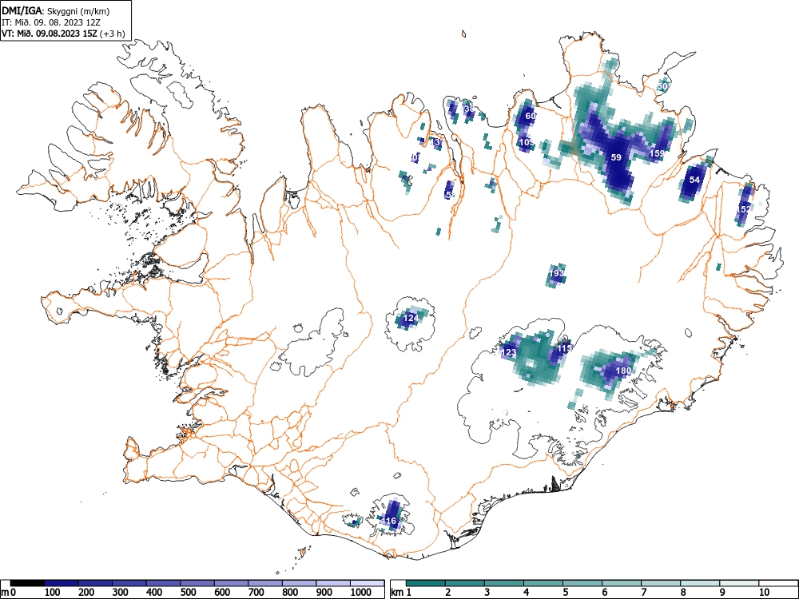
Task: Click the 5 label on the kilometer legend
Action: (x=566, y=593)
